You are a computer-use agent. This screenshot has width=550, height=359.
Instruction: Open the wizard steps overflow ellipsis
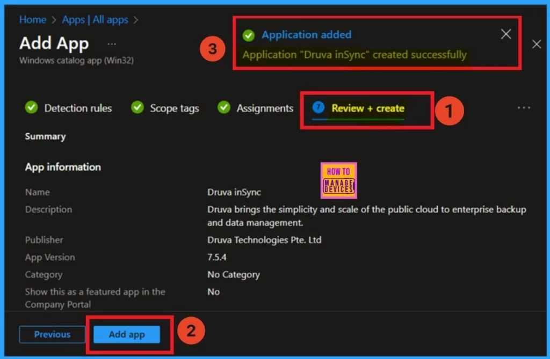pos(524,108)
